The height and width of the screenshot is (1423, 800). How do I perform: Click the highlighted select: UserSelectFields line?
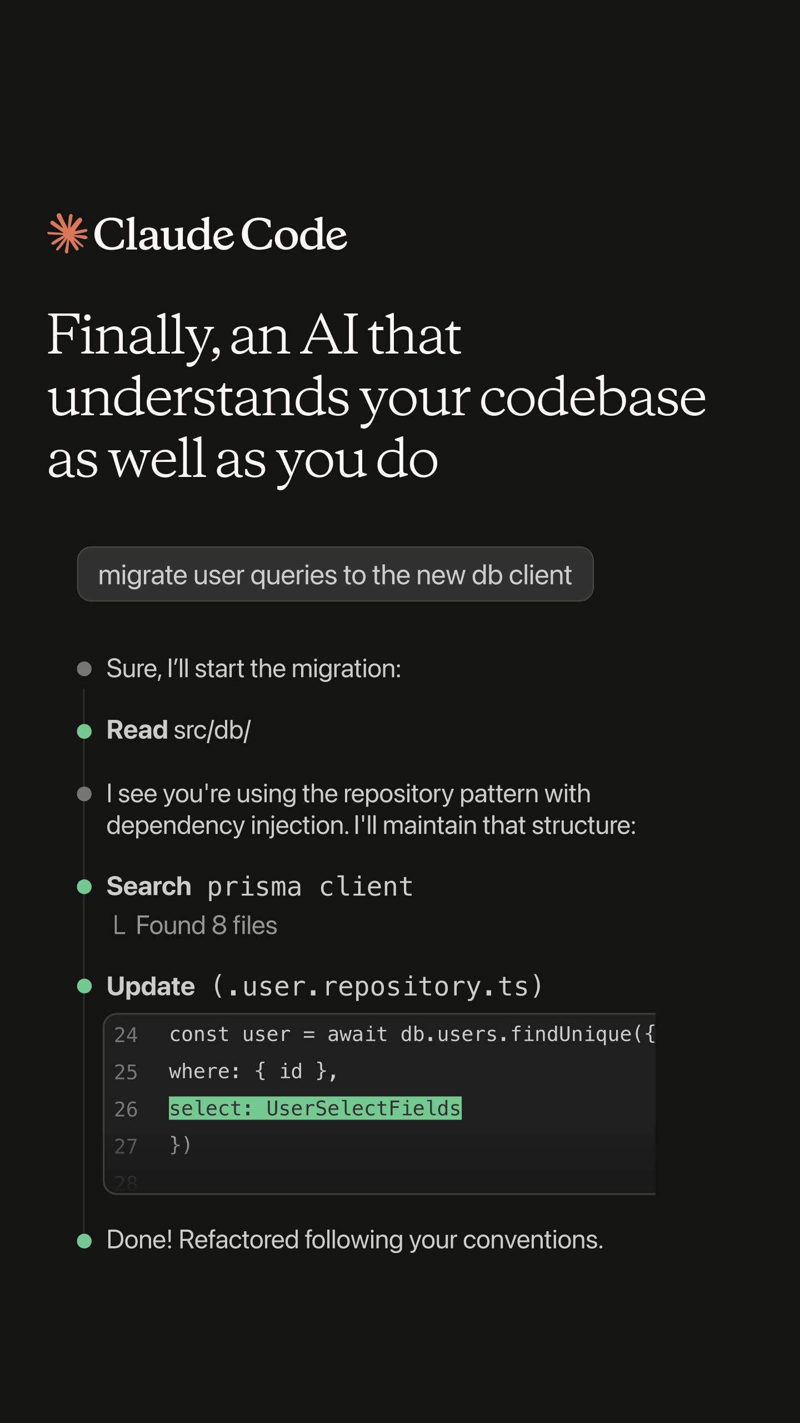[315, 1108]
